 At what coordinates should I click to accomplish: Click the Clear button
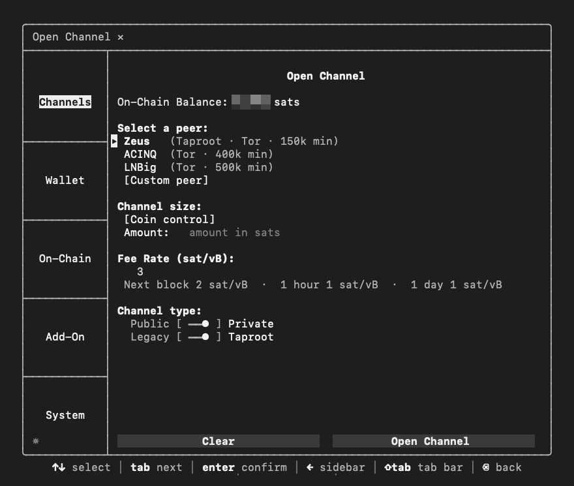[x=218, y=441]
